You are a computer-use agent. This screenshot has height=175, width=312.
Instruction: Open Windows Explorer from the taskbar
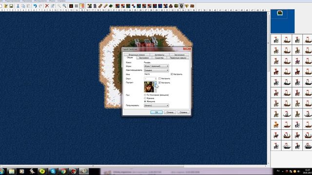[x=12, y=171]
